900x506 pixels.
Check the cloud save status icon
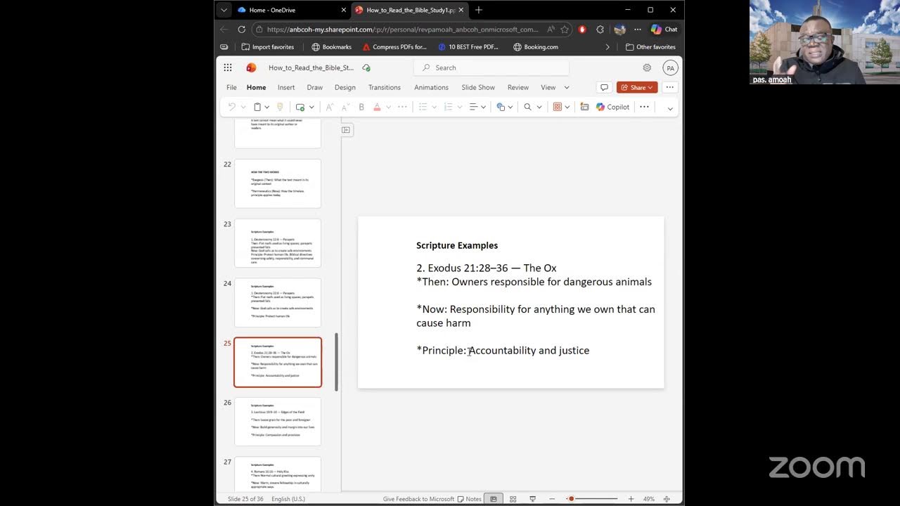pyautogui.click(x=366, y=67)
